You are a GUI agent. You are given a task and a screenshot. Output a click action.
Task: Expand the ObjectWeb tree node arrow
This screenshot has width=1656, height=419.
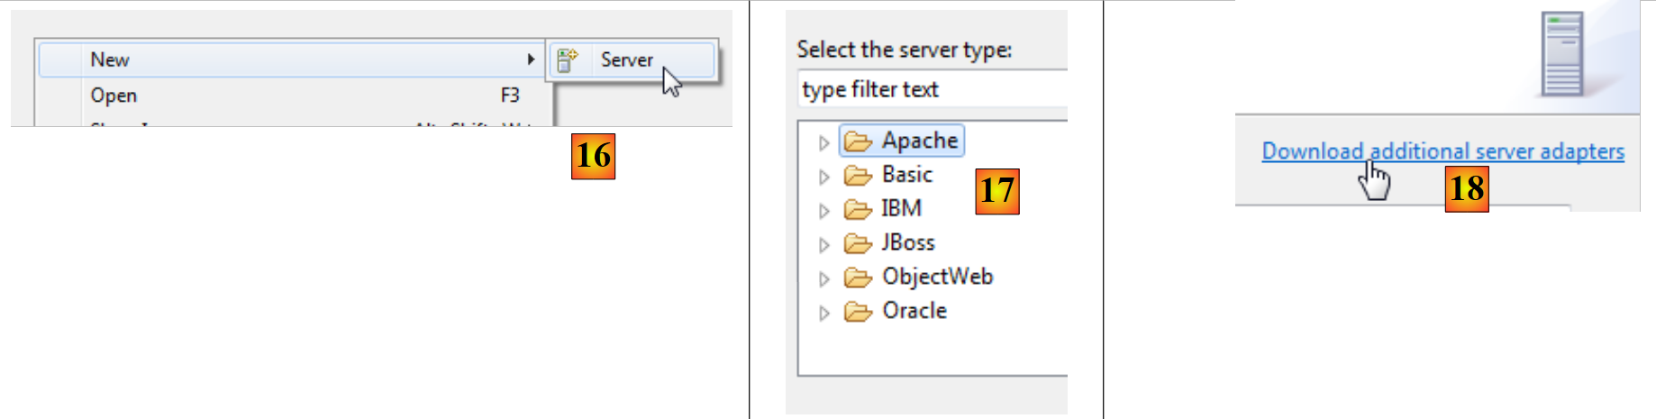click(823, 278)
